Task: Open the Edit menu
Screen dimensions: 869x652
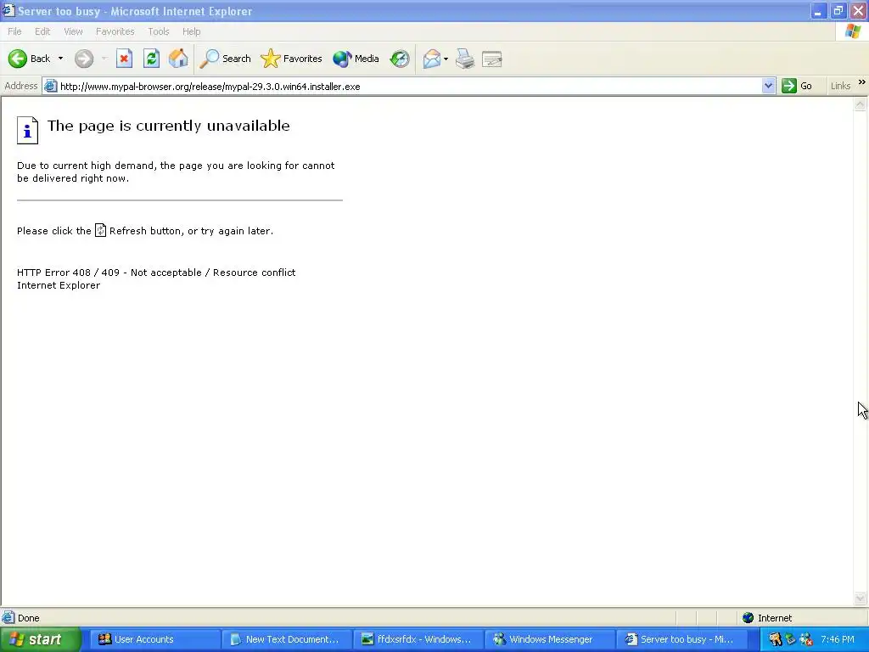Action: (x=42, y=31)
